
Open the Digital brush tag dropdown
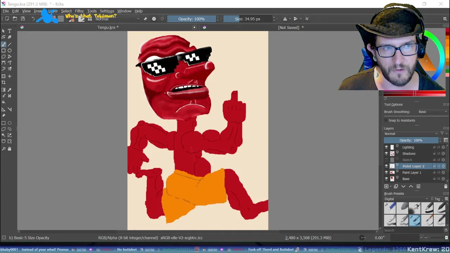pos(406,199)
